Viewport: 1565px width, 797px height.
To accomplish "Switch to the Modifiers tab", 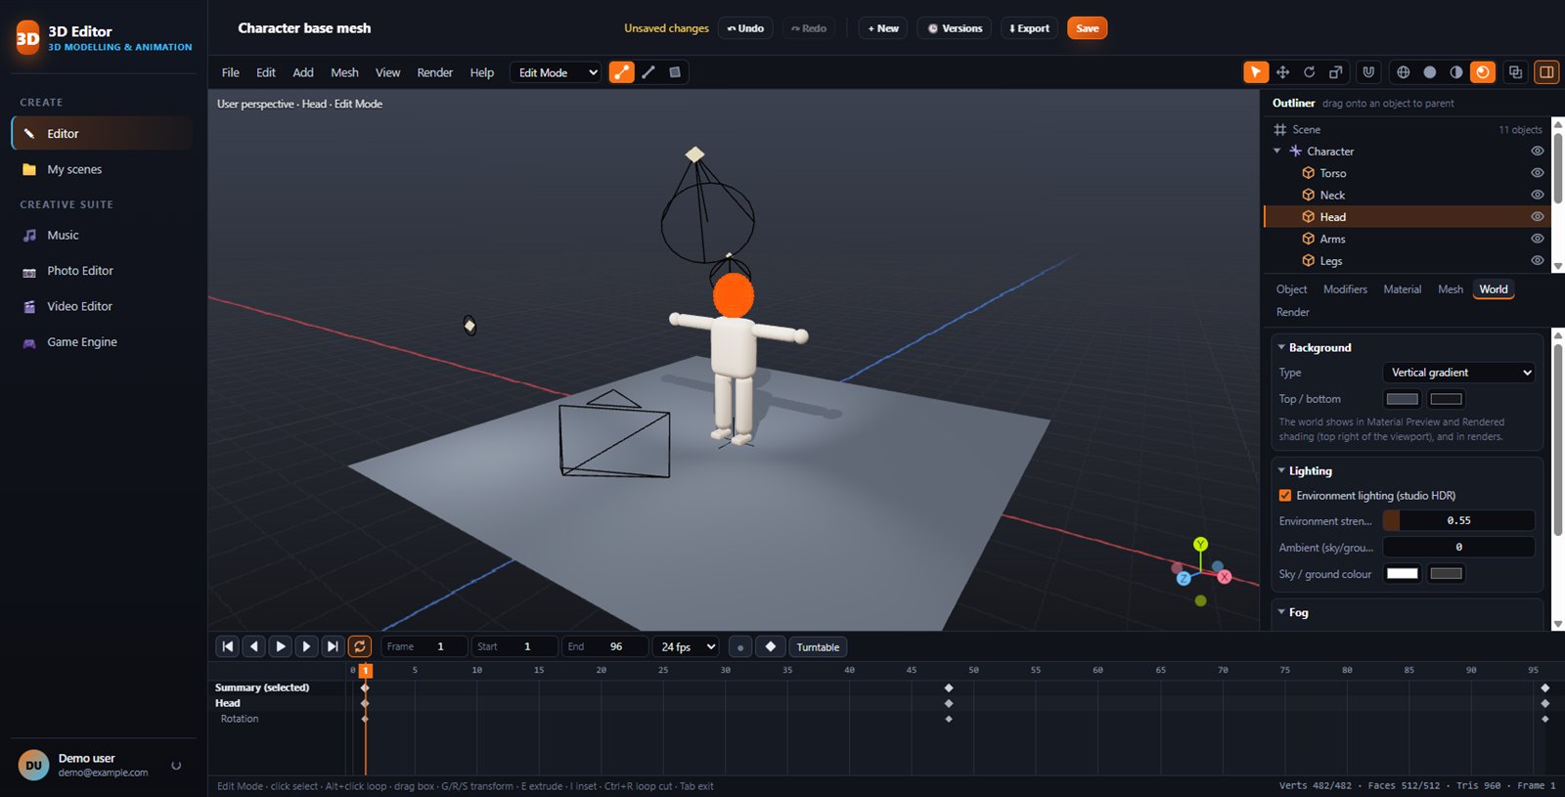I will 1345,289.
